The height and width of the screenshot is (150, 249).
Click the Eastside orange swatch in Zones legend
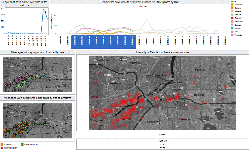[232, 8]
